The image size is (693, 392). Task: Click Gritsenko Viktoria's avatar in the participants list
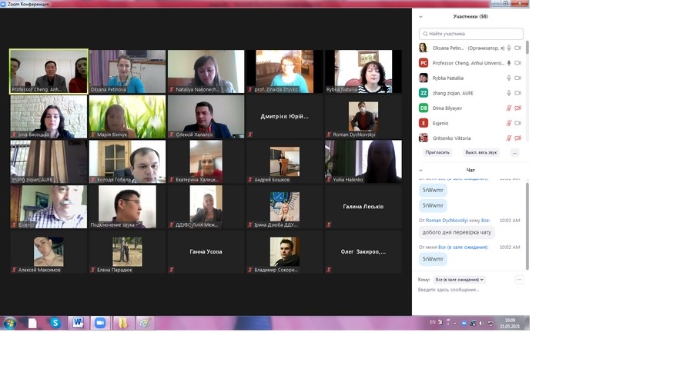coord(423,138)
